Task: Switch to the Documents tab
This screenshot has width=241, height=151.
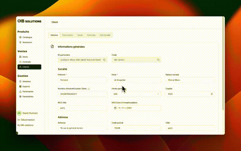Action: click(68, 35)
